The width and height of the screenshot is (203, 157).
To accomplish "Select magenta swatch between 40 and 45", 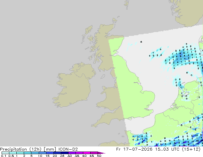I will (x=87, y=153).
